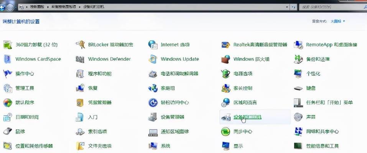Open the 管理工具 admin tools icon
Image resolution: width=367 pixels, height=153 pixels.
click(8, 88)
